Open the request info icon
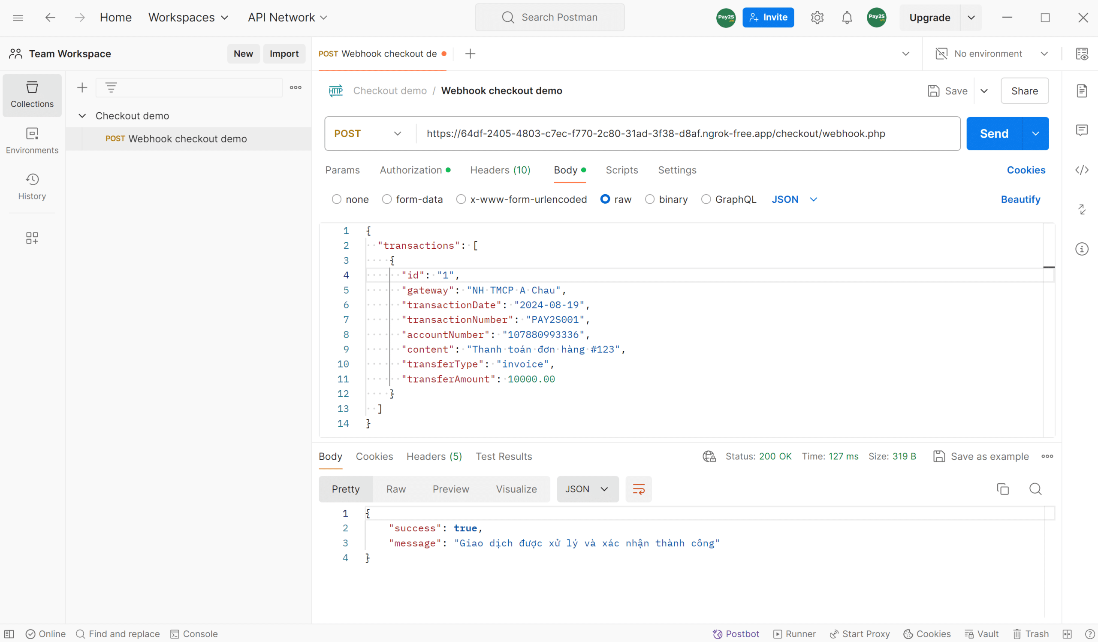 [x=1082, y=249]
